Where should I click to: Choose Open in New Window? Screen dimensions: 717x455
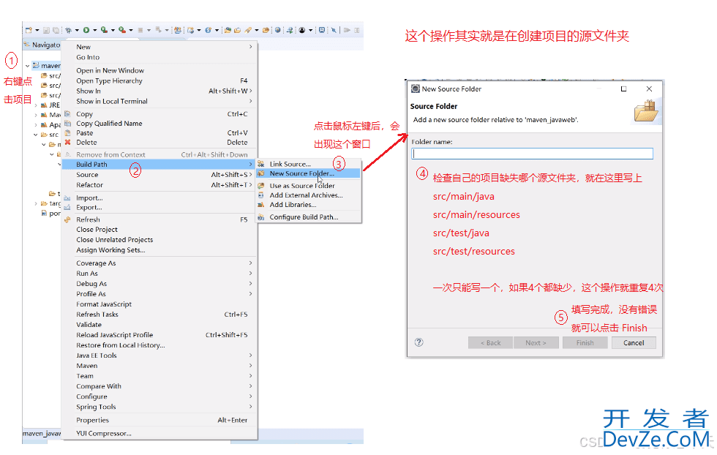(x=159, y=70)
